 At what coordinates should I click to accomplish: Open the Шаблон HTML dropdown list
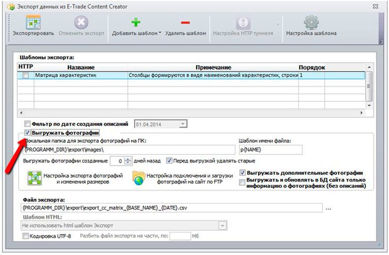pyautogui.click(x=222, y=226)
